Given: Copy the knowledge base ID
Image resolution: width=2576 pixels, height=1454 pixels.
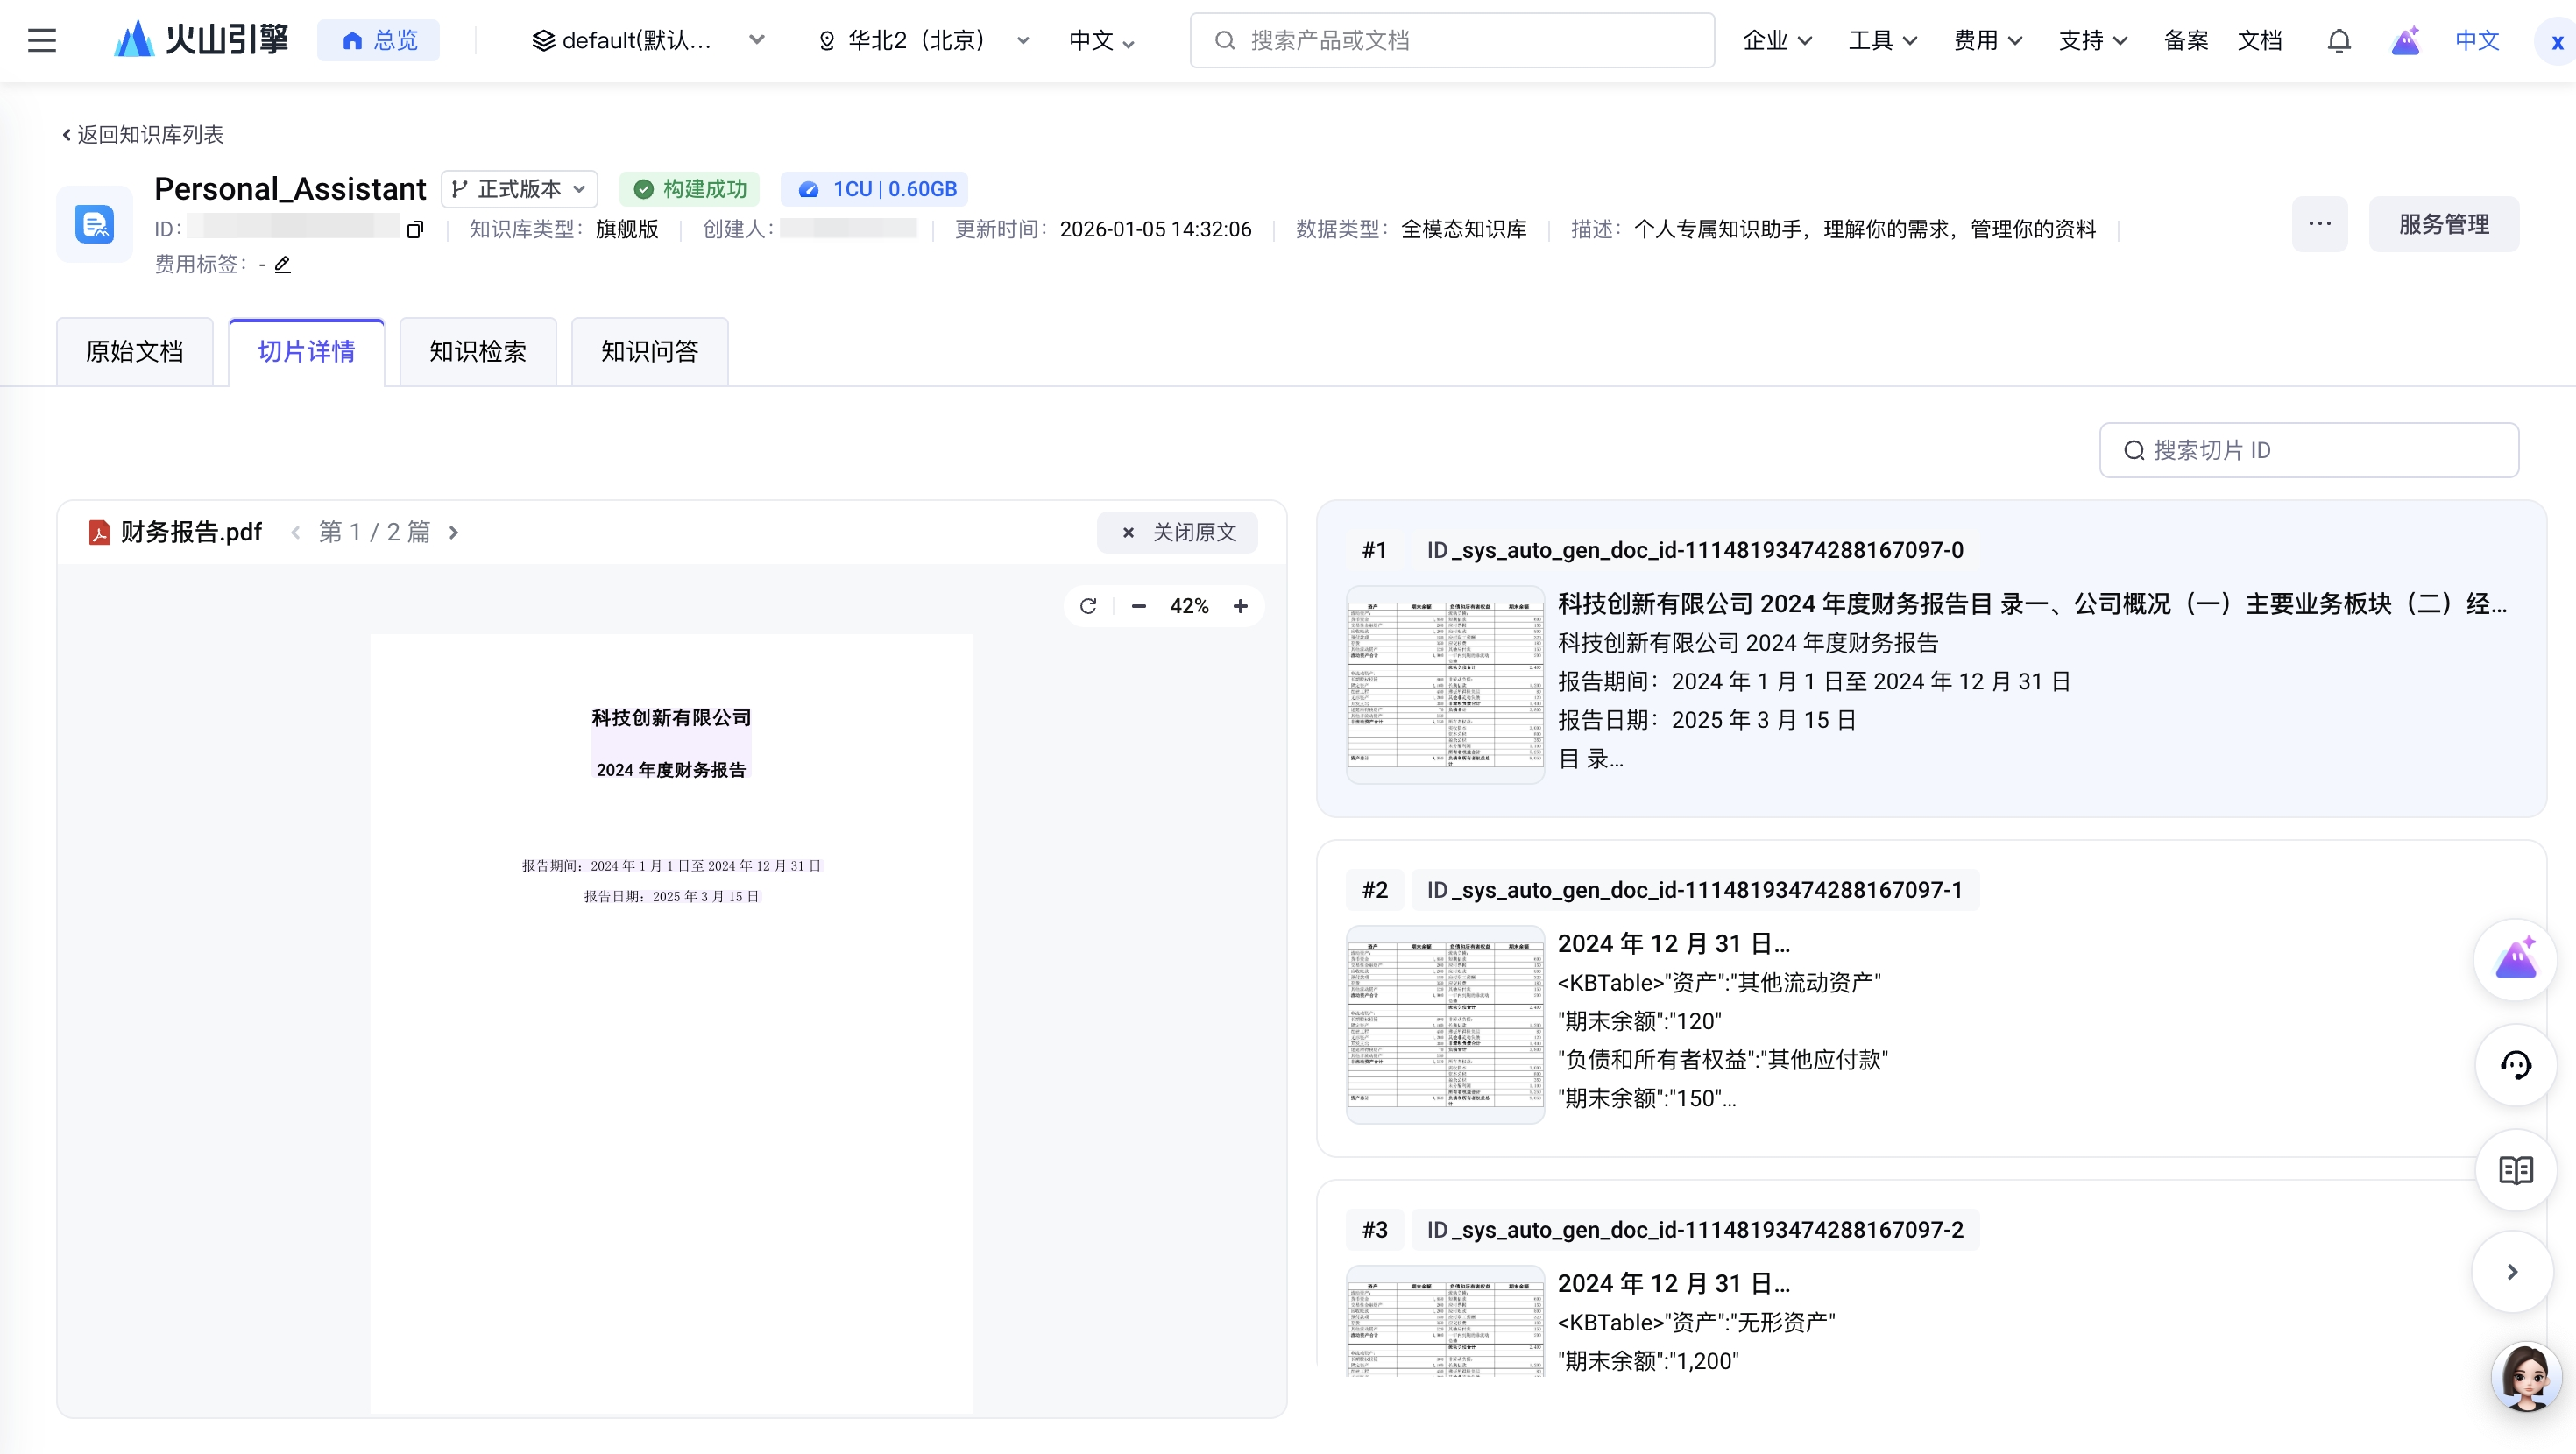Looking at the screenshot, I should point(415,230).
